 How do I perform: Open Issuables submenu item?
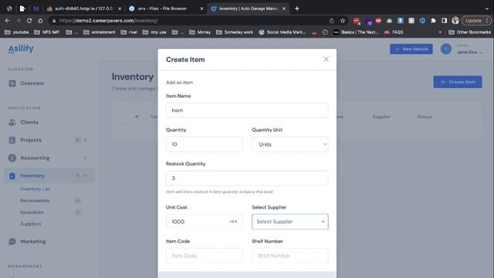[x=32, y=212]
